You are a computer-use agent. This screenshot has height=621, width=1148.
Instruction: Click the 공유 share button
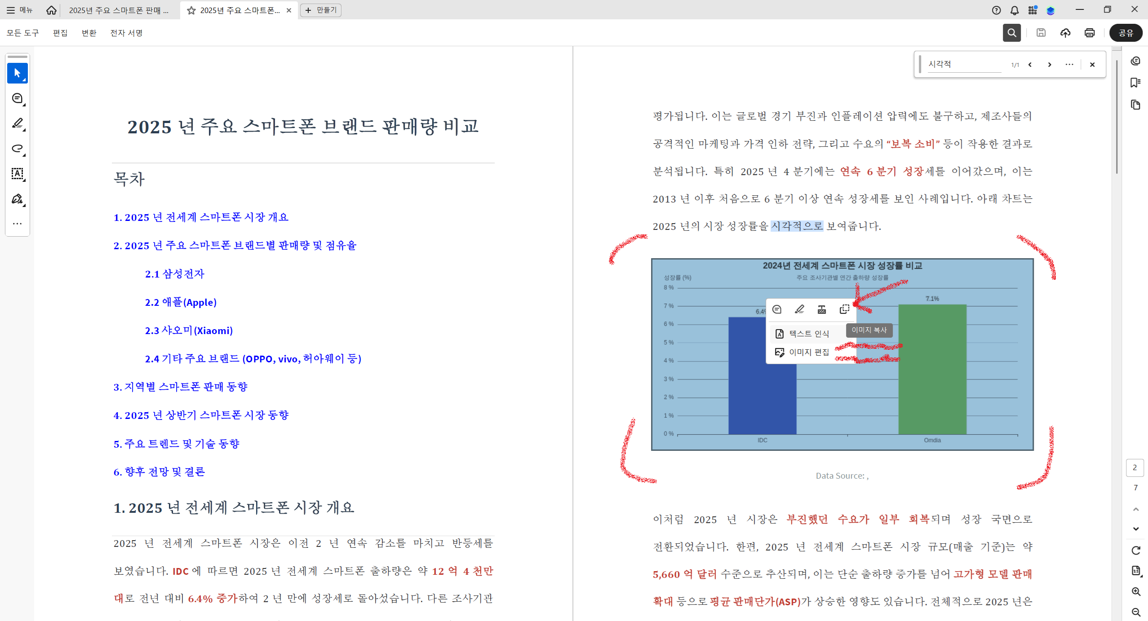1126,33
